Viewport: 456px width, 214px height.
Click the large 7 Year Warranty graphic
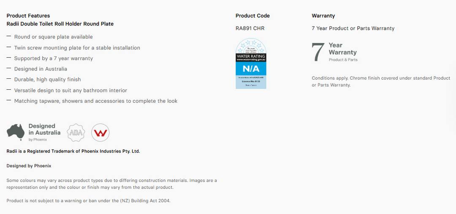334,52
